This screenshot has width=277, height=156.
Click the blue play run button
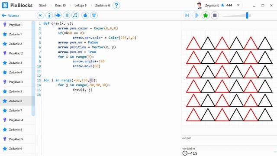(x=196, y=16)
